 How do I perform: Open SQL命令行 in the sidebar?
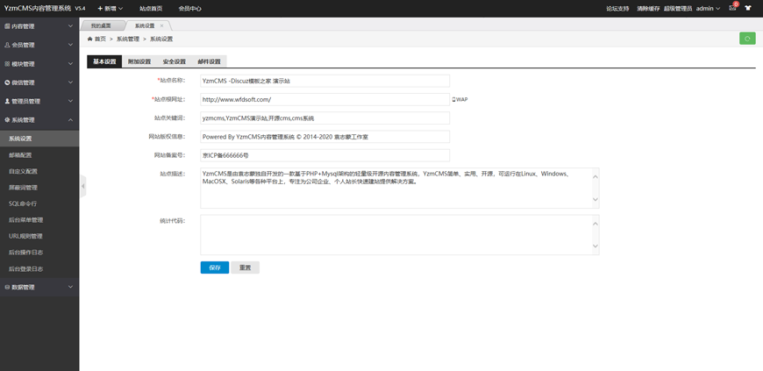39,203
